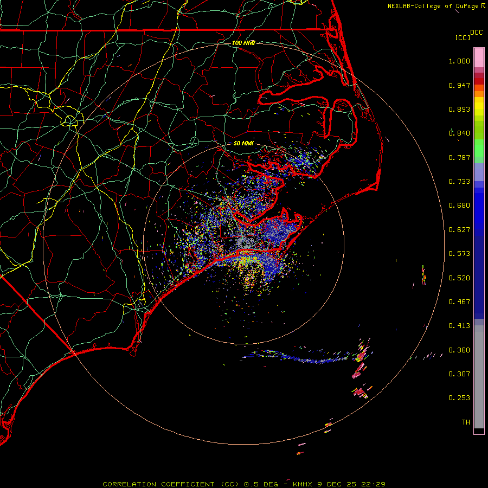Screen dimensions: 488x488
Task: Select the 0.840 color scale value
Action: 459,133
